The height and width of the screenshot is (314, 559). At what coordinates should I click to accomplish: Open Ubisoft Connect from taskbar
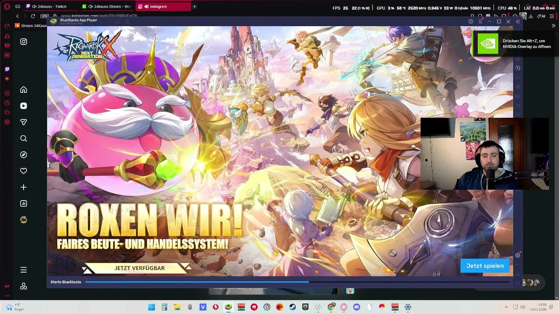[267, 307]
